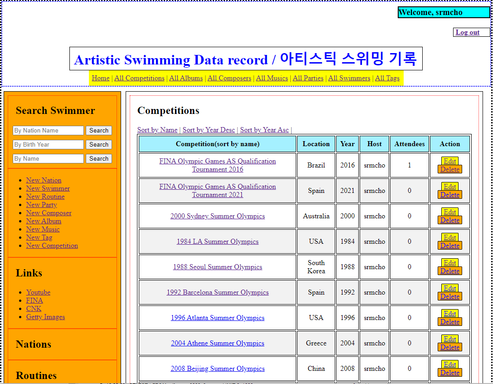The image size is (493, 384).
Task: Delete the 2008 Beijing Summer Olympics entry
Action: 449,372
